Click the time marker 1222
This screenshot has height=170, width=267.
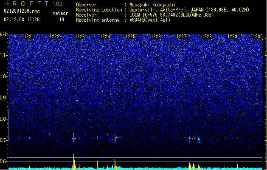coord(54,37)
